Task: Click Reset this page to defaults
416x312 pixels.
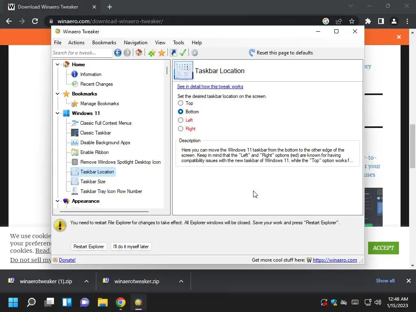Action: [281, 53]
